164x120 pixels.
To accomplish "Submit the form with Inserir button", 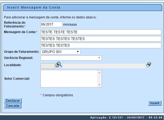I will (155, 103).
